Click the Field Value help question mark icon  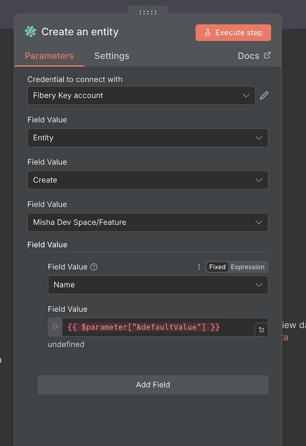point(94,267)
